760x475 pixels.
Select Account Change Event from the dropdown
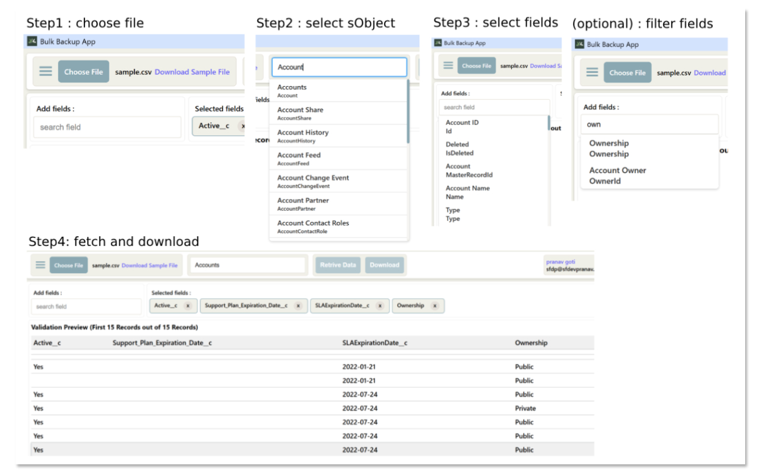[x=338, y=181]
